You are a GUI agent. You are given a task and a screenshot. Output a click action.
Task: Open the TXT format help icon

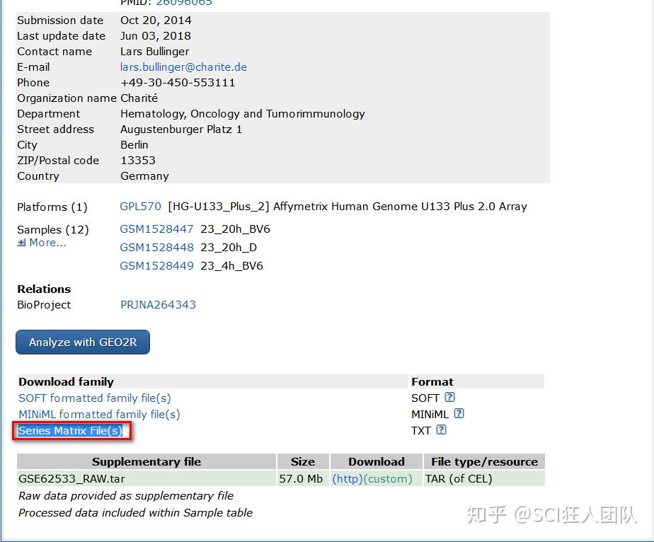point(442,429)
